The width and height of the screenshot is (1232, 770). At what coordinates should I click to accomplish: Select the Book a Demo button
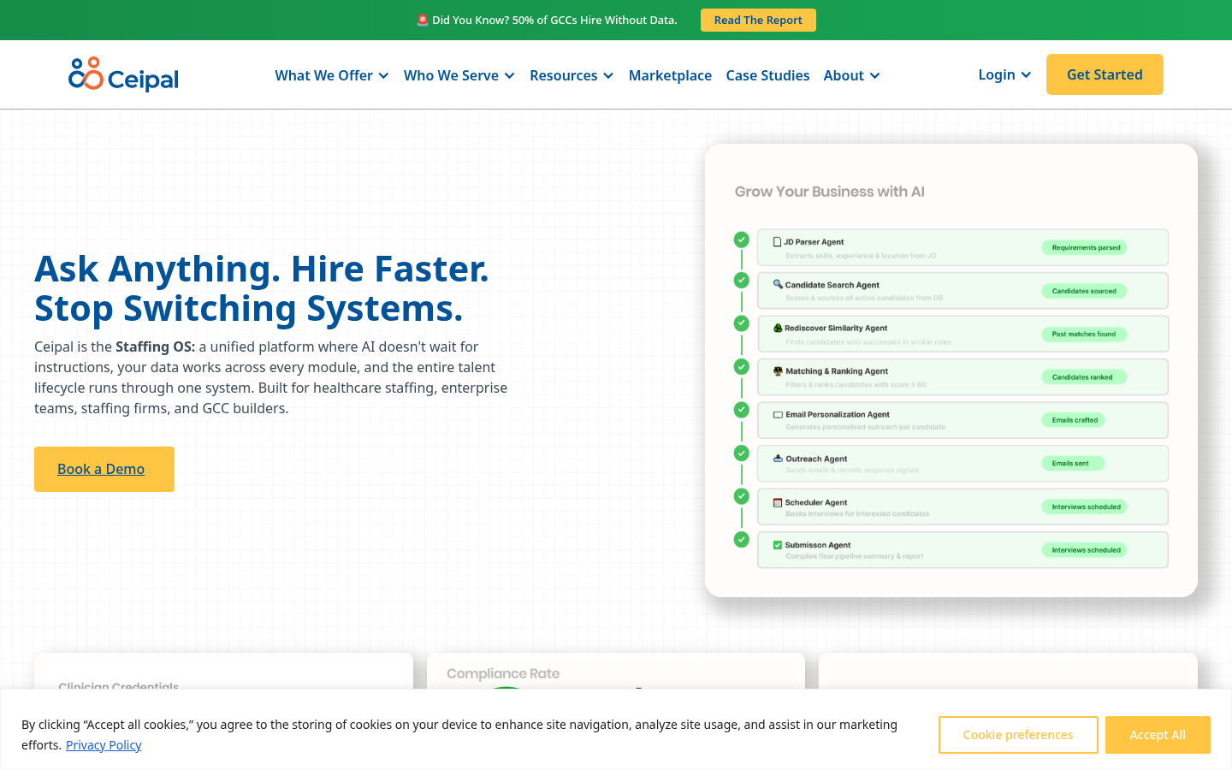(x=104, y=469)
